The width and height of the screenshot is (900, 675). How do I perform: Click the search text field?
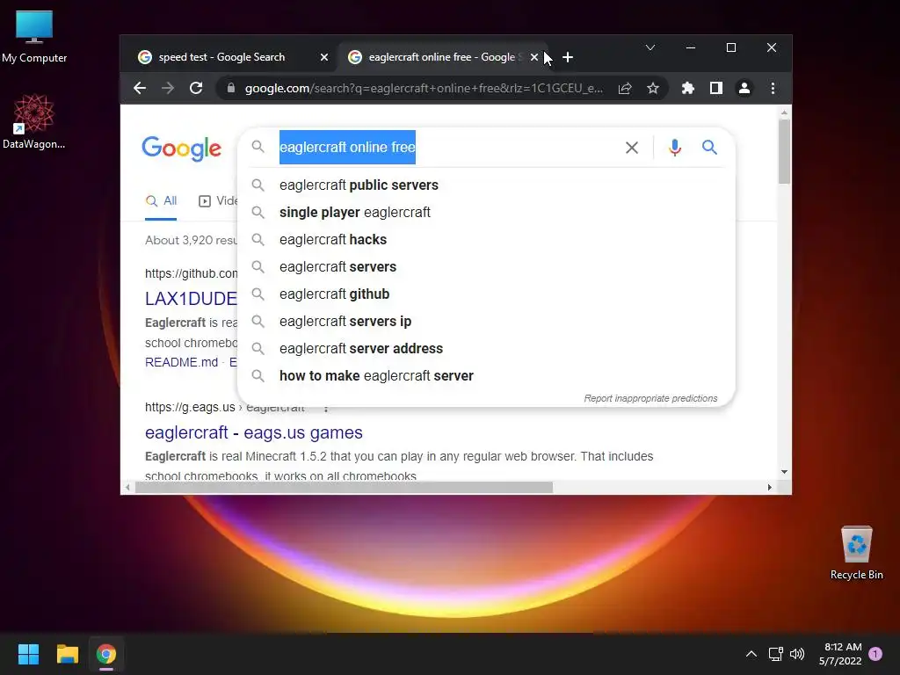pyautogui.click(x=447, y=148)
